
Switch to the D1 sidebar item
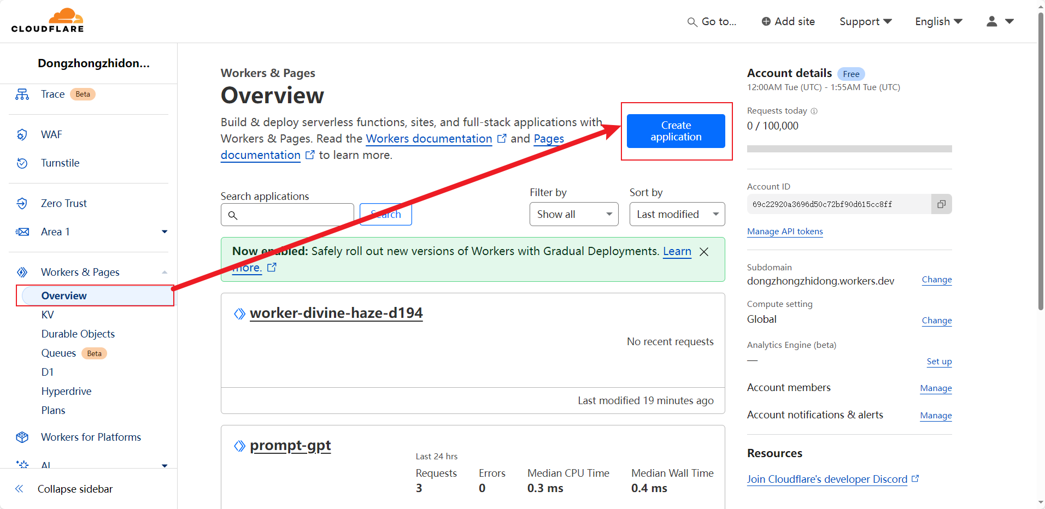(x=48, y=372)
